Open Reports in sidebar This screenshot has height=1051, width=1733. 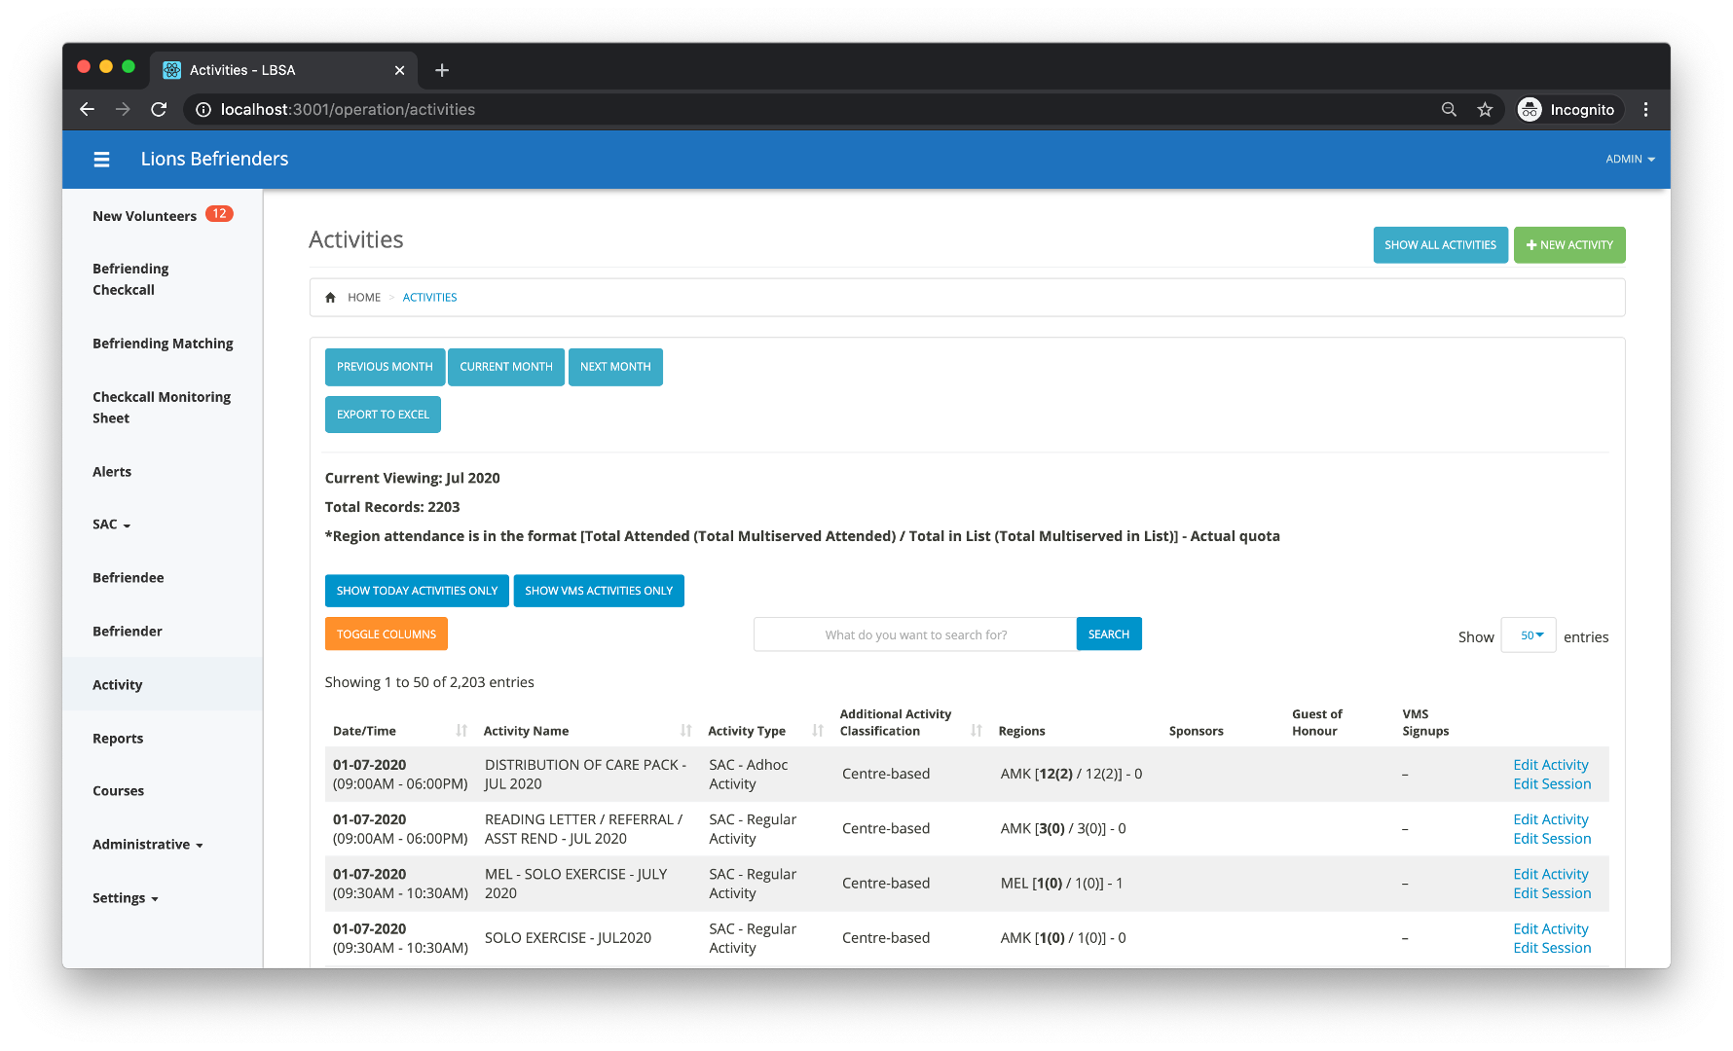[118, 739]
